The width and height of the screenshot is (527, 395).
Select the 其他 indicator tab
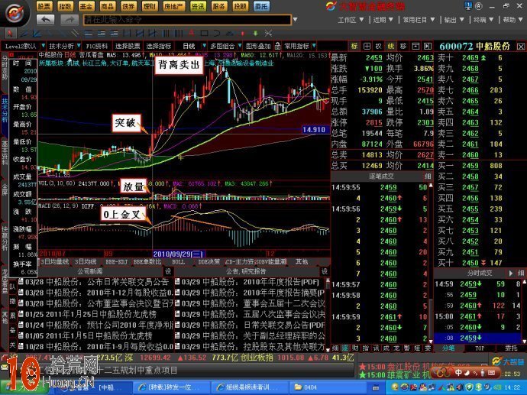pyautogui.click(x=302, y=261)
